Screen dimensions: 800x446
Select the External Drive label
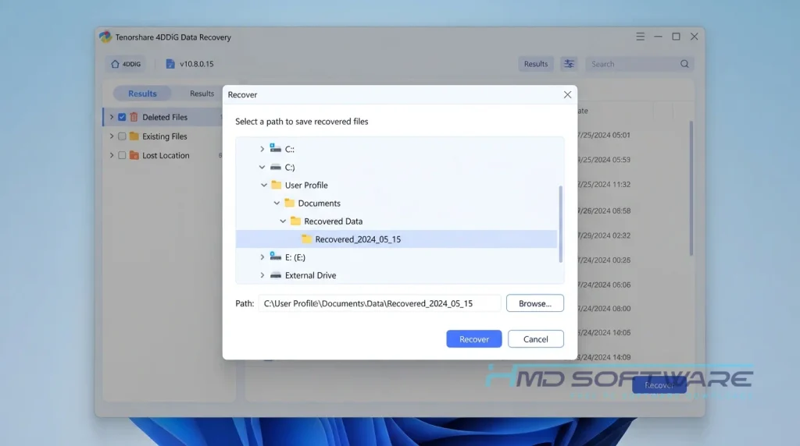coord(310,275)
